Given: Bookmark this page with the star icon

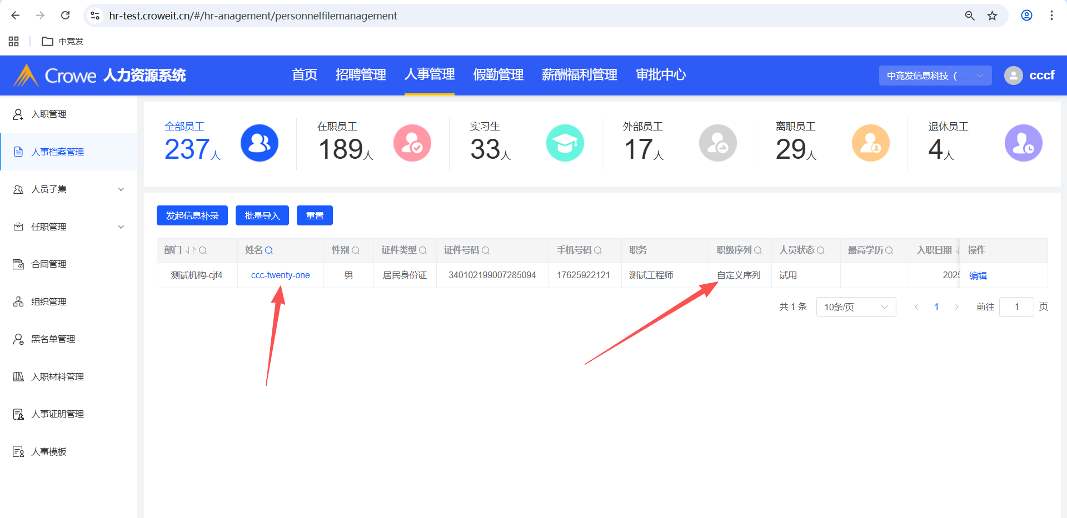Looking at the screenshot, I should tap(992, 16).
